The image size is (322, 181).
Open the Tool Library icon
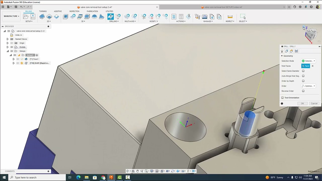pos(197,17)
